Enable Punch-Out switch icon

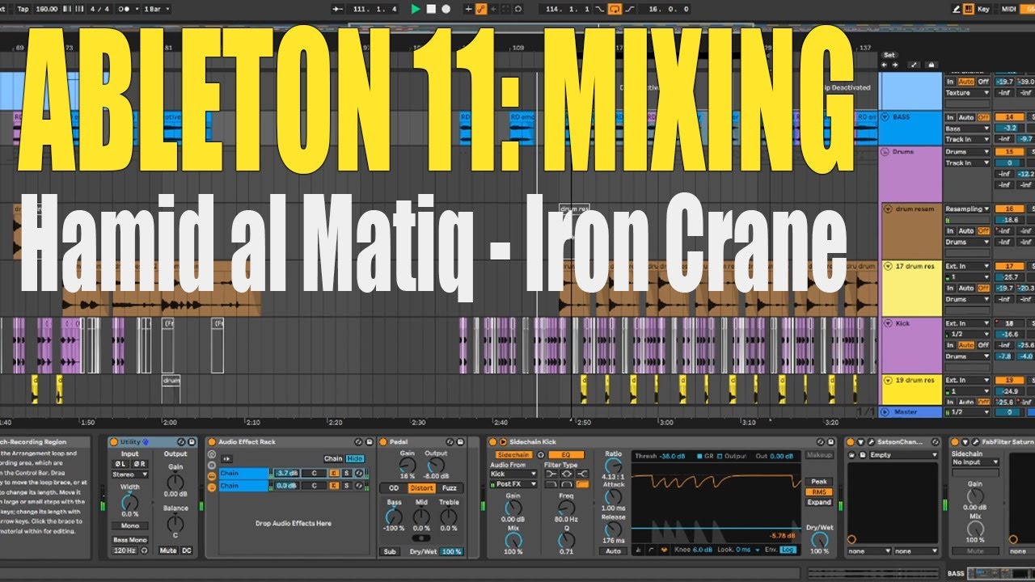pos(630,9)
